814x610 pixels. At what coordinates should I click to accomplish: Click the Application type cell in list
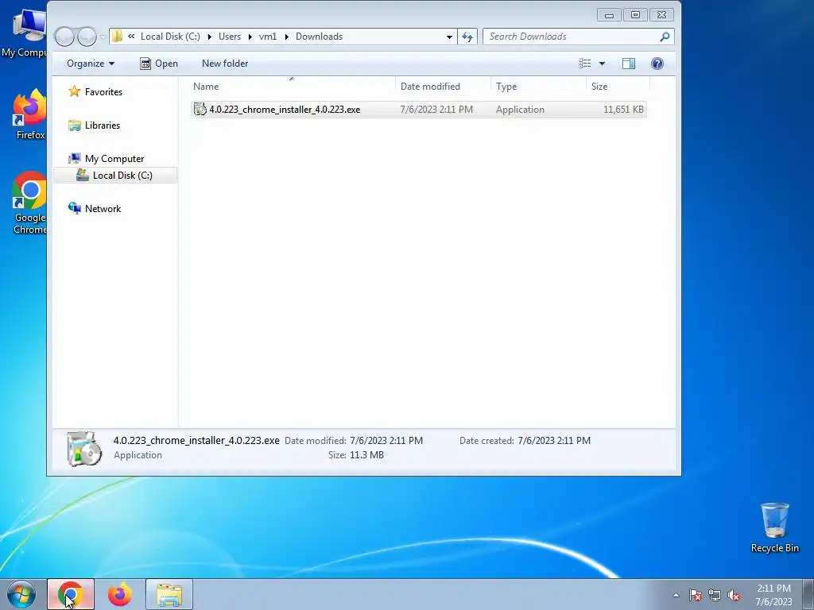click(x=520, y=110)
